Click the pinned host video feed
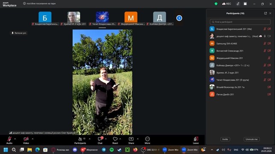Screen dimensions: 275x154 (102, 82)
